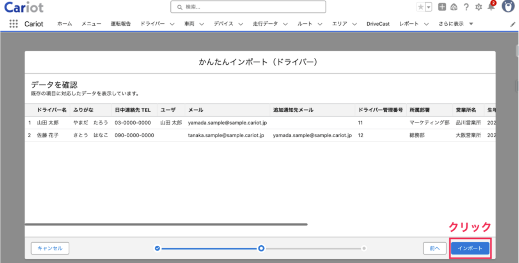Open the レポート tab
The height and width of the screenshot is (263, 519).
coord(409,24)
